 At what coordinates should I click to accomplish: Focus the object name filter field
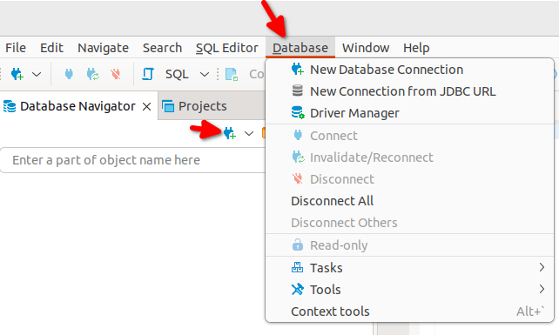(x=134, y=160)
